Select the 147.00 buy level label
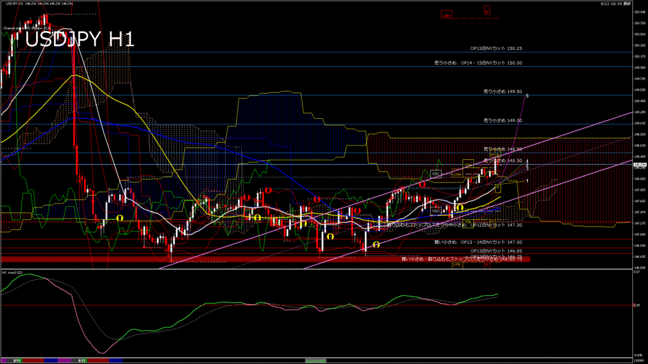The width and height of the screenshot is (648, 364). [478, 242]
